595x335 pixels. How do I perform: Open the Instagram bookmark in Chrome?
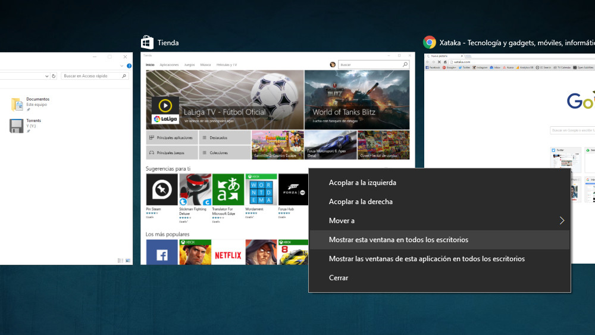(x=480, y=67)
